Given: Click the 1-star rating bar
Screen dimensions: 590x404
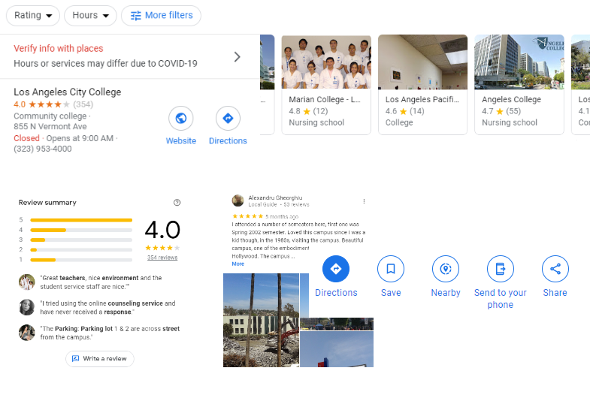Looking at the screenshot, I should click(81, 260).
